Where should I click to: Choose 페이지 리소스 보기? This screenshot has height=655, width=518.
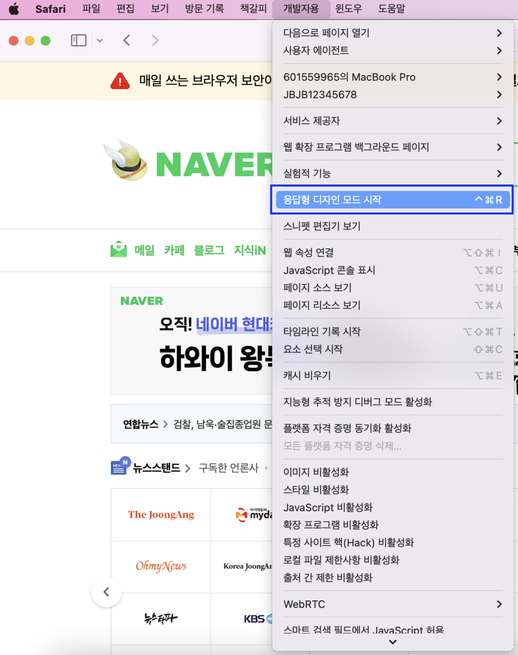coord(393,306)
